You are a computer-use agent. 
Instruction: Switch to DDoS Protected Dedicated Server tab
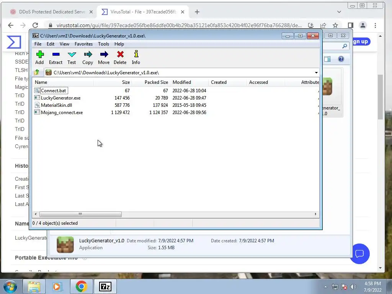pos(52,12)
